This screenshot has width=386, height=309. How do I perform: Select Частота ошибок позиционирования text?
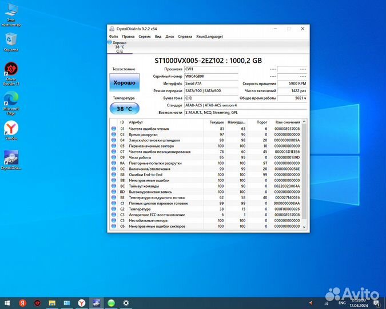pyautogui.click(x=160, y=152)
